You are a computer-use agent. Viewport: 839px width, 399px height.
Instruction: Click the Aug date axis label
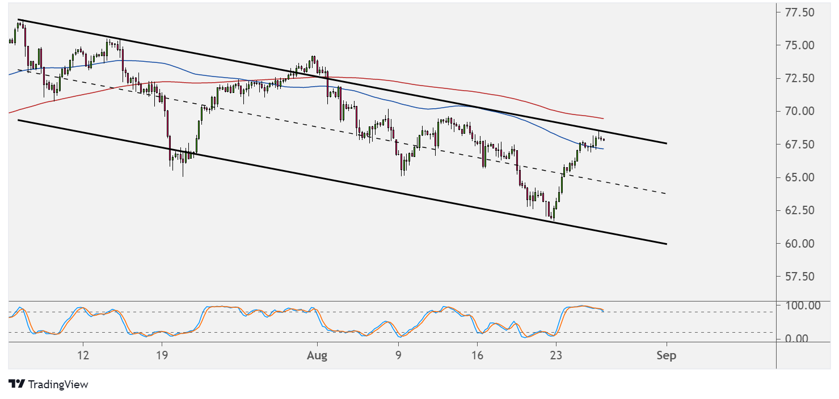click(x=317, y=356)
